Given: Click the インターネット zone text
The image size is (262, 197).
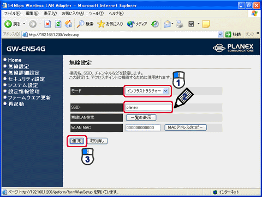Looking at the screenshot, I should pyautogui.click(x=229, y=192).
